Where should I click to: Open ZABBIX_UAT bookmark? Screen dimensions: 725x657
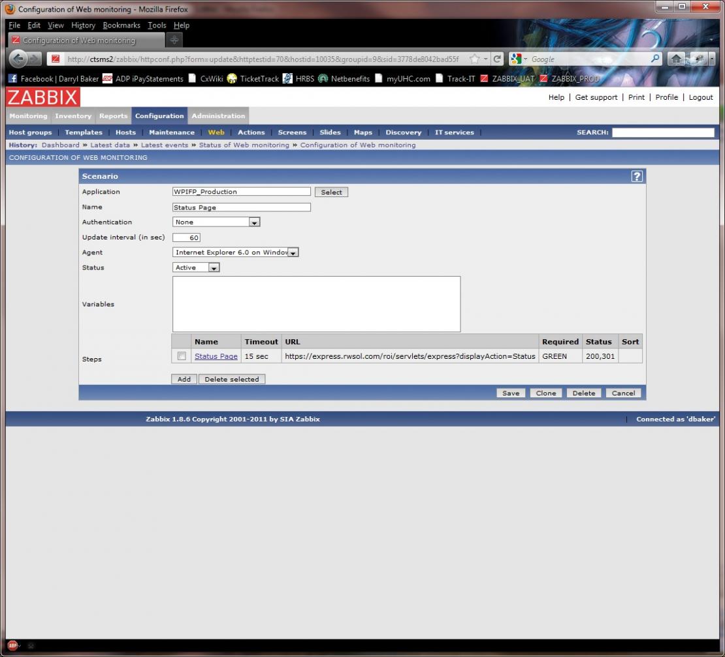click(507, 78)
